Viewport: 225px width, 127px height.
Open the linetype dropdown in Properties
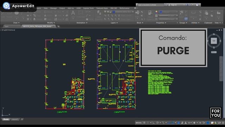point(168,19)
